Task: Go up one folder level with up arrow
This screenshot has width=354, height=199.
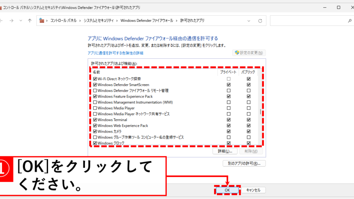Action: click(30, 21)
